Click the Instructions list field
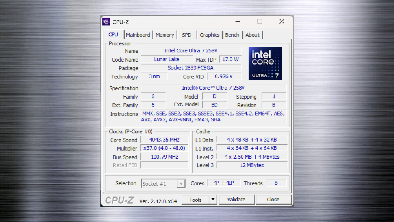 click(x=214, y=116)
